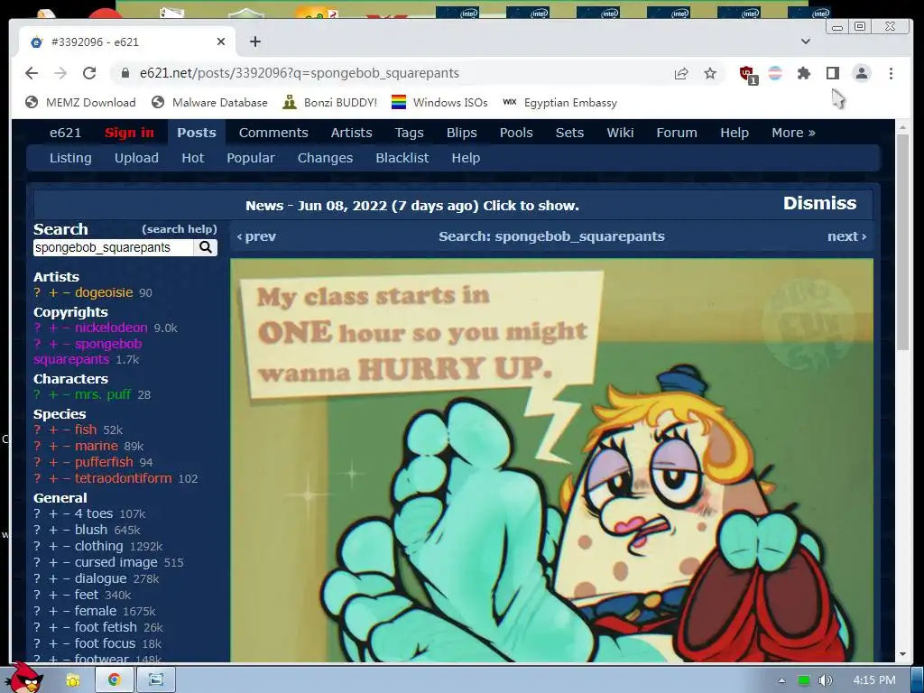Show hidden tray icons arrow
924x693 pixels.
pyautogui.click(x=781, y=680)
